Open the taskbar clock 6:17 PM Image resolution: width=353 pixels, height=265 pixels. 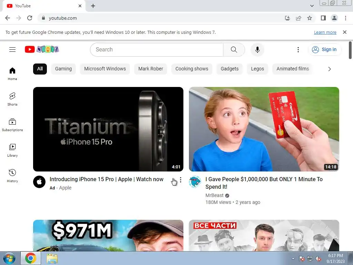coord(335,258)
